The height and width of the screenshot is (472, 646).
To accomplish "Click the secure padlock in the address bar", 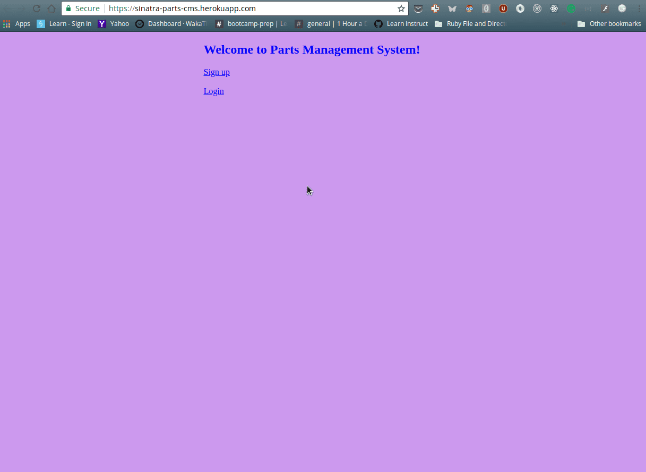I will click(x=69, y=8).
